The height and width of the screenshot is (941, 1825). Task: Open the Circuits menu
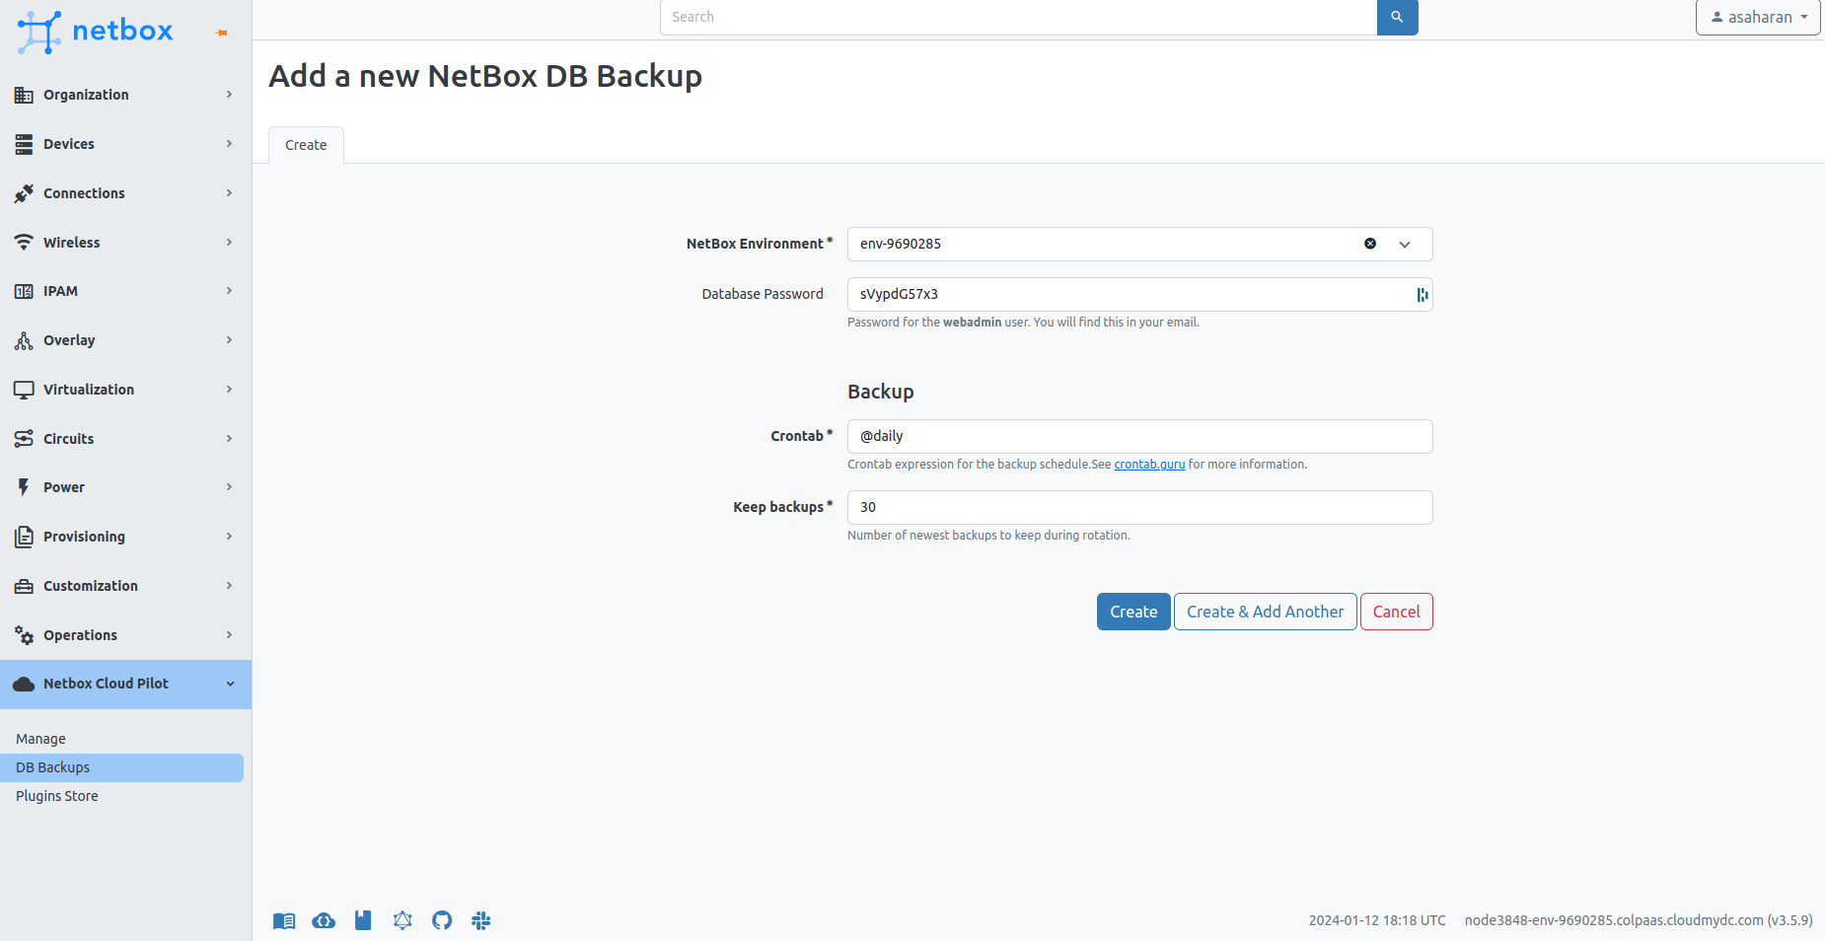[125, 439]
